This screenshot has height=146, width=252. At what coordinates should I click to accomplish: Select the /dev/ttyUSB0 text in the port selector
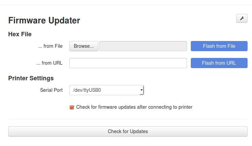point(87,90)
